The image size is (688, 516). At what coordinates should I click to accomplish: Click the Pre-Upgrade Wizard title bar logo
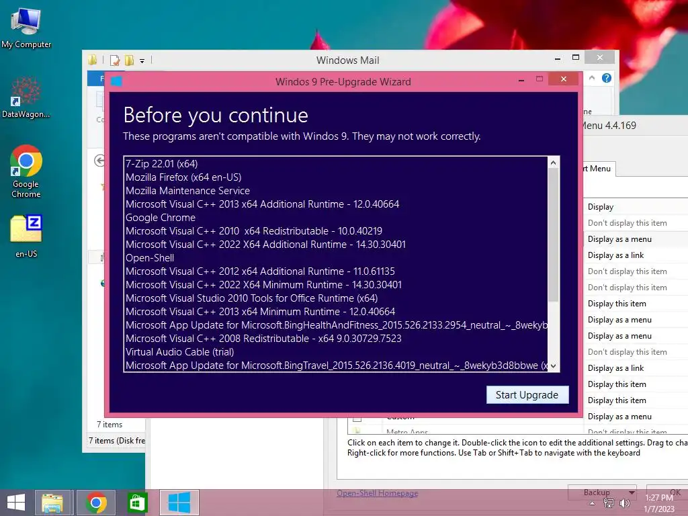(x=116, y=81)
